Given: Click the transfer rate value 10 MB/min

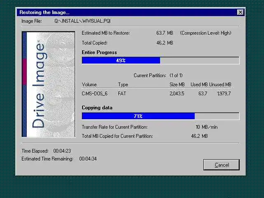Looking at the screenshot, I should coord(206,127).
